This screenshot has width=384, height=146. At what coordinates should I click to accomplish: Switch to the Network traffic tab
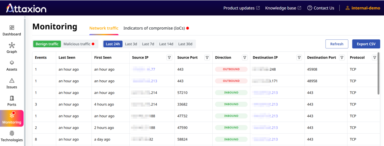click(x=104, y=28)
